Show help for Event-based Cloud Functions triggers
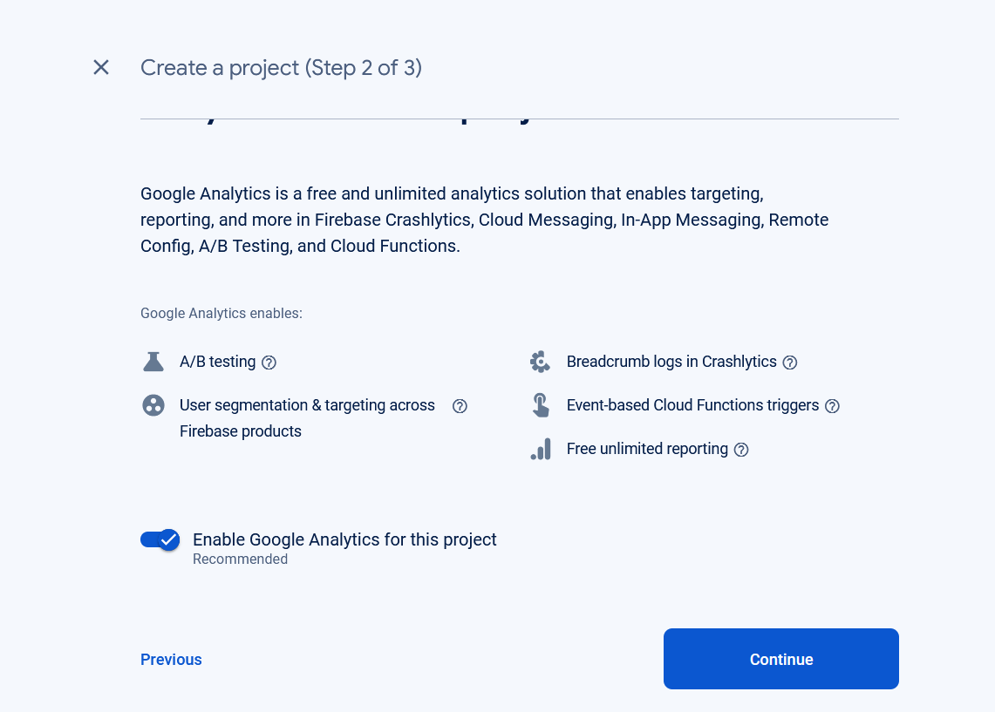995x712 pixels. coord(833,406)
